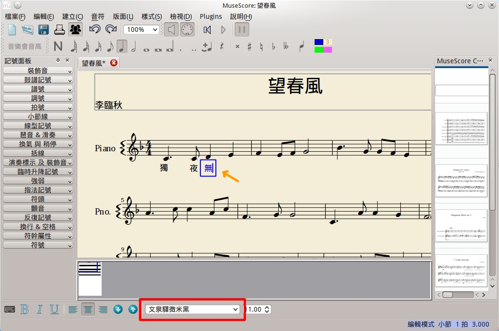Viewport: 499px width, 331px height.
Task: Open the 檔案(F) menu
Action: pos(15,16)
